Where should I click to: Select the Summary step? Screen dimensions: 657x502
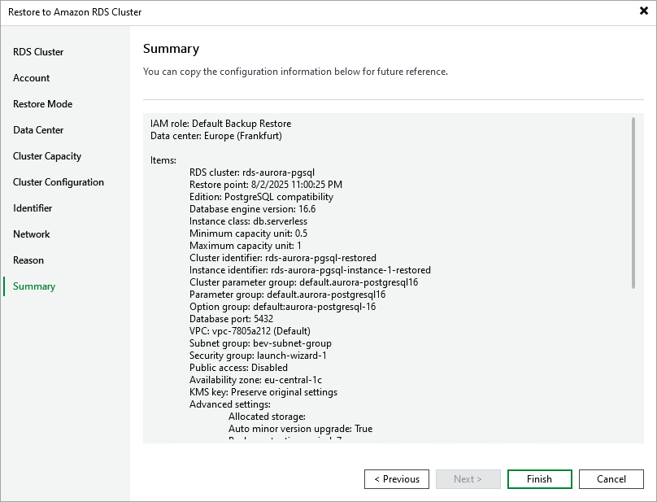tap(34, 286)
